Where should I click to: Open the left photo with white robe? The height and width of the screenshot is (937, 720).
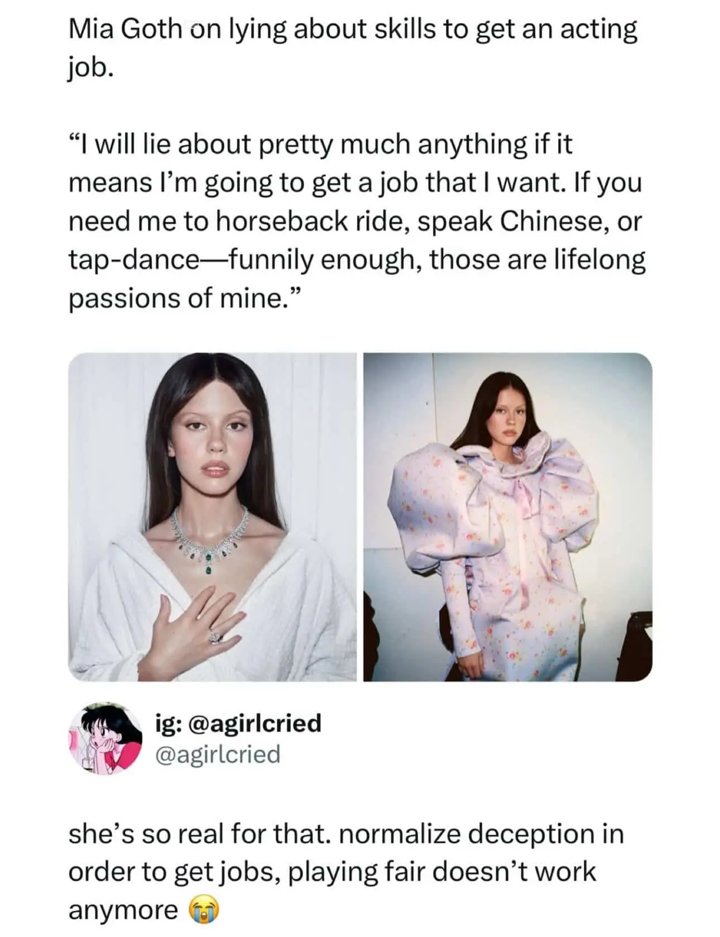tap(212, 517)
